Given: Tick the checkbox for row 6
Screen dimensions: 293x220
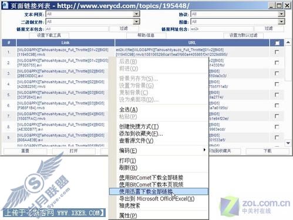Looking at the screenshot, I should 277,106.
